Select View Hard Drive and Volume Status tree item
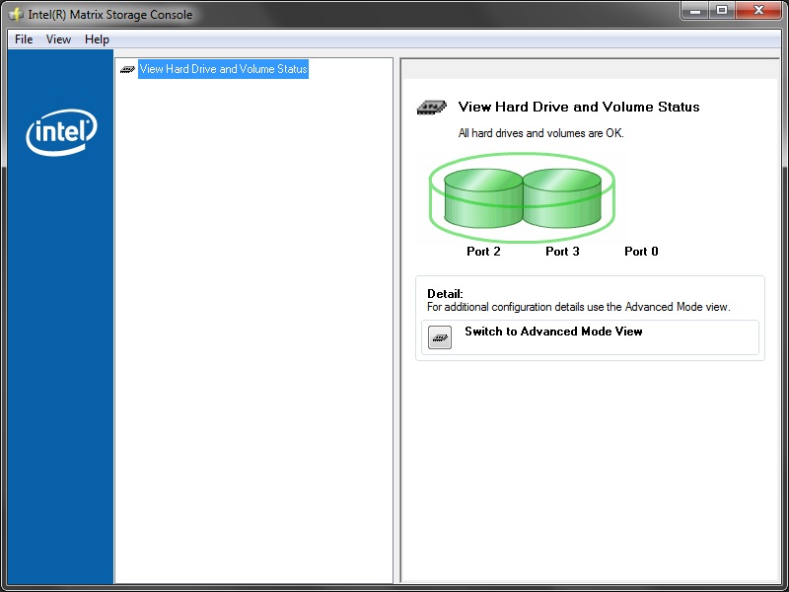The width and height of the screenshot is (789, 592). pyautogui.click(x=224, y=69)
